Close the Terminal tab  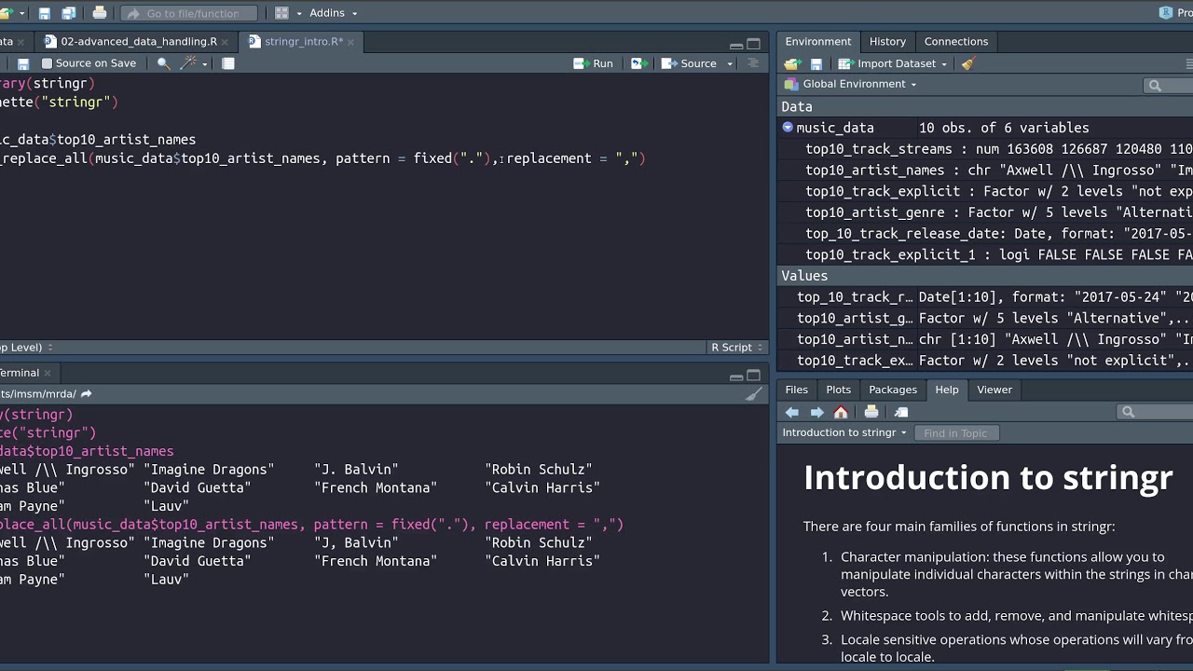pos(48,373)
